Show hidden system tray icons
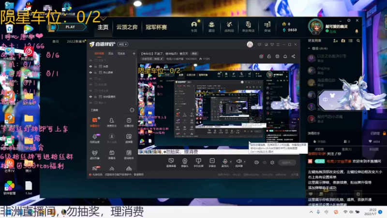 [x=311, y=212]
